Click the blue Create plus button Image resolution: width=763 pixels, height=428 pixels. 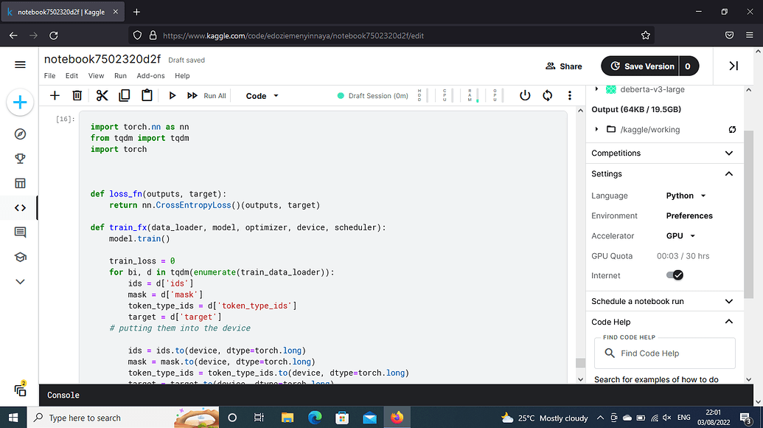click(x=20, y=103)
